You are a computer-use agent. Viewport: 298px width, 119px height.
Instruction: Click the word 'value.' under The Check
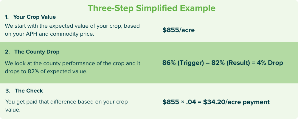pos(13,110)
